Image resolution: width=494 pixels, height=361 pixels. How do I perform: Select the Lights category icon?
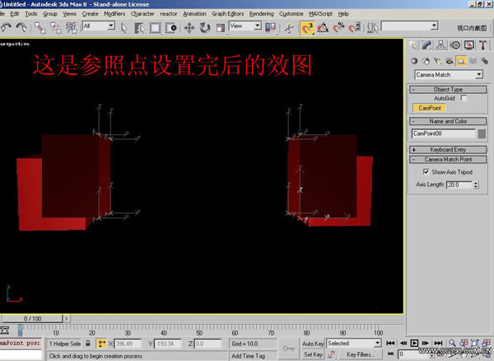coord(438,61)
